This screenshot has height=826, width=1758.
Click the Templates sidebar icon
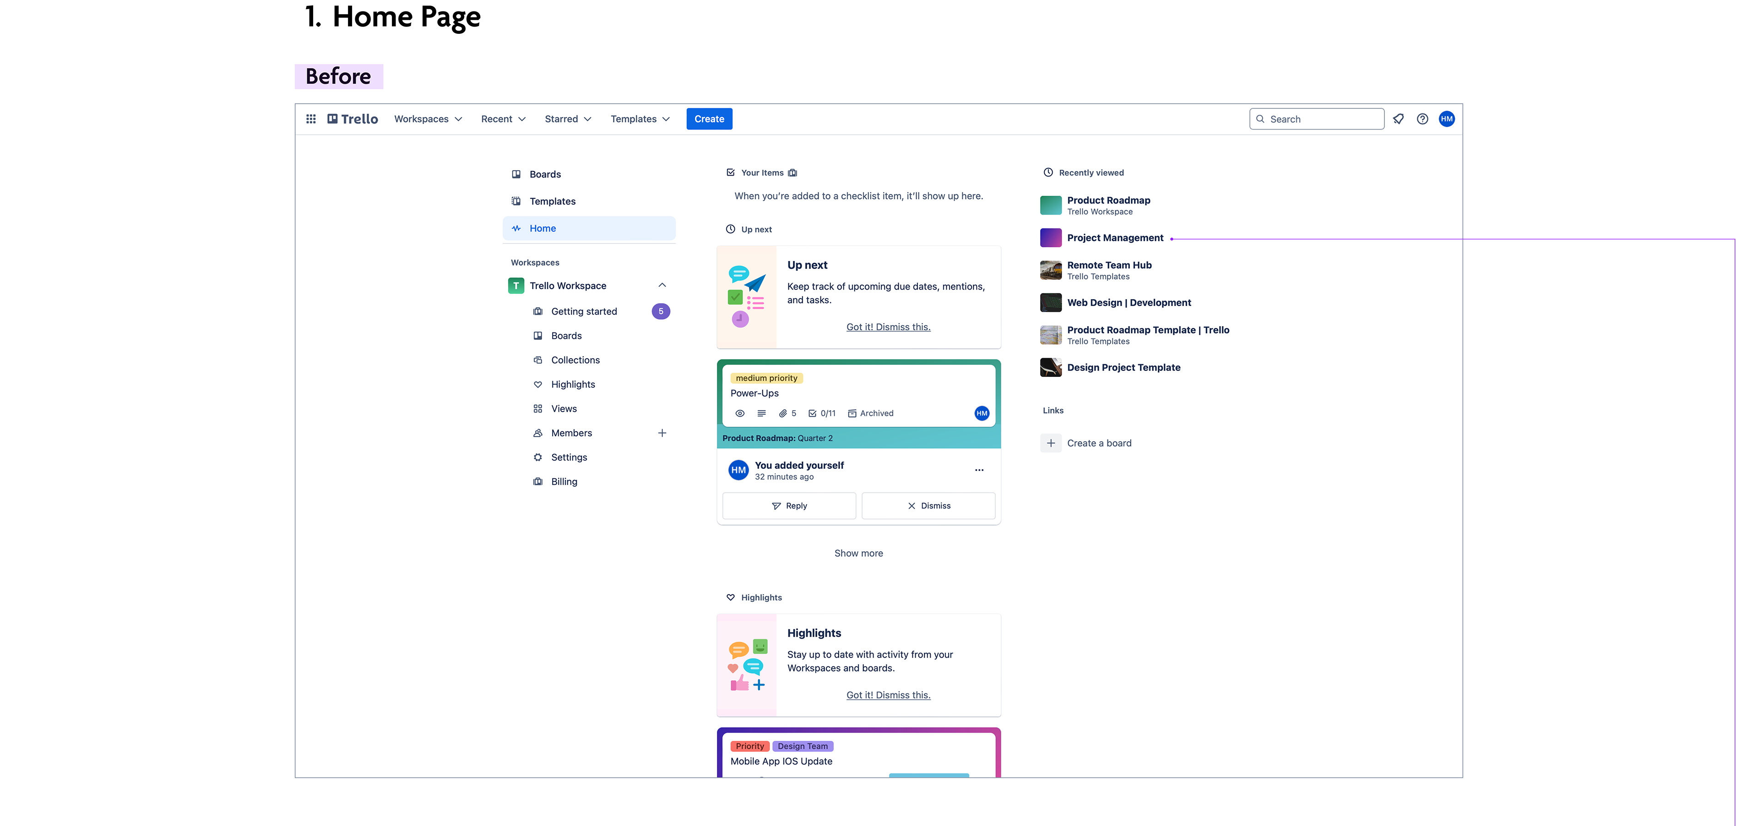[x=516, y=201]
